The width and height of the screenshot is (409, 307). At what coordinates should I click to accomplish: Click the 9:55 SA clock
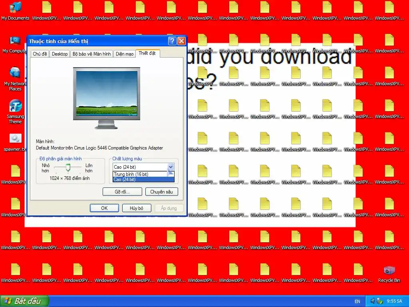pyautogui.click(x=394, y=301)
